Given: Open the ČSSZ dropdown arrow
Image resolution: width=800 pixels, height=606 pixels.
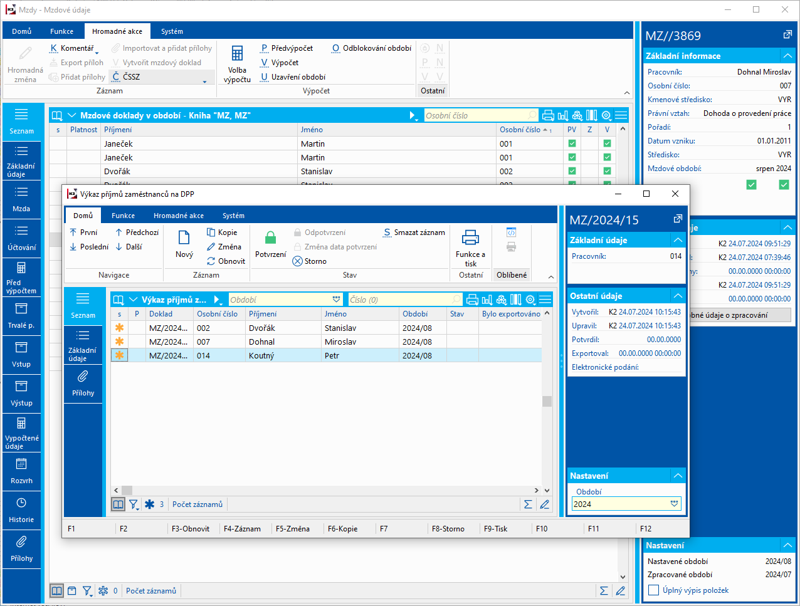Looking at the screenshot, I should pos(204,81).
